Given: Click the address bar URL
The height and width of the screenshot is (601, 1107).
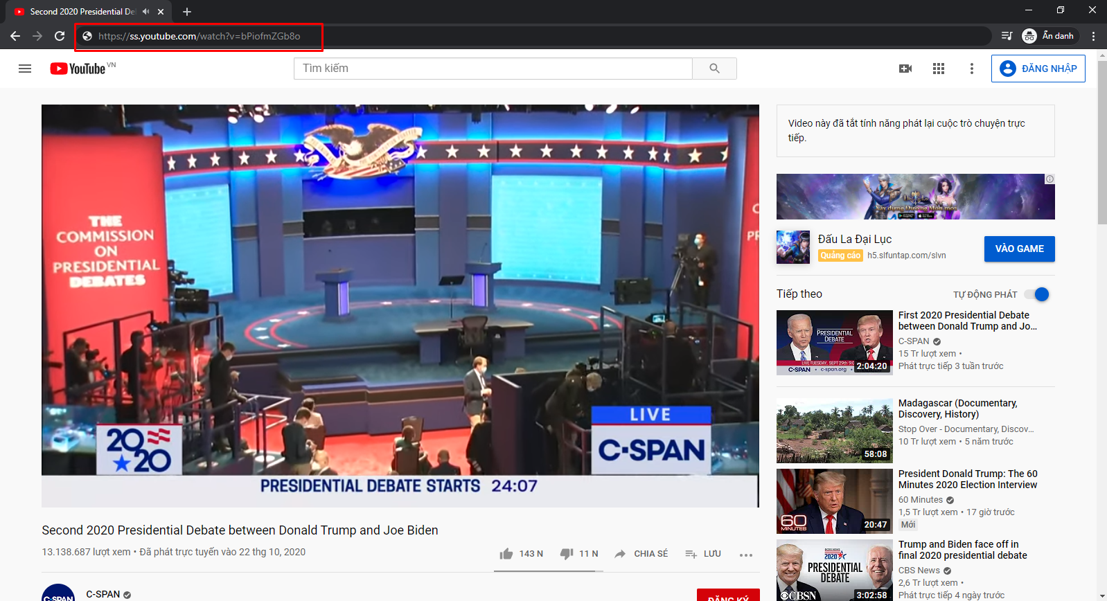Looking at the screenshot, I should 200,36.
